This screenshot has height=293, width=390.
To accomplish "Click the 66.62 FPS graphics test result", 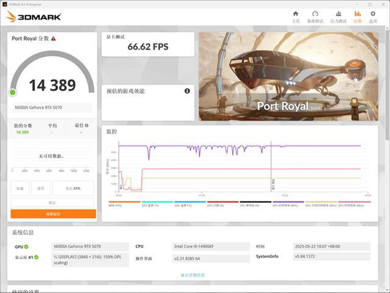I will (148, 46).
